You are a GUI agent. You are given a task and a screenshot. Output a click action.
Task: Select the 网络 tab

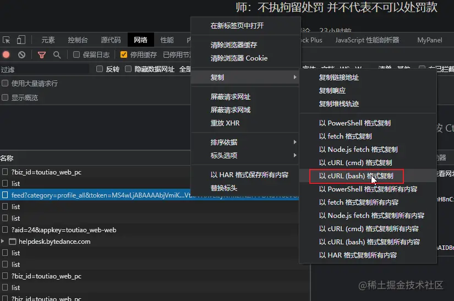click(x=141, y=40)
